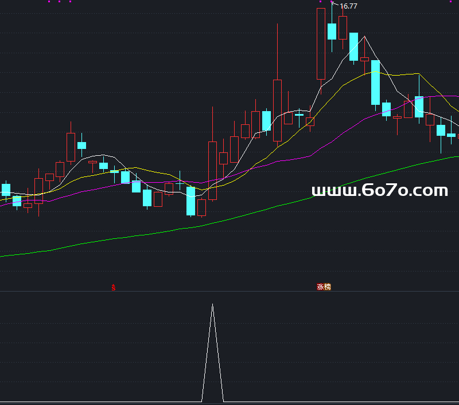The image size is (459, 405).
Task: Click the leftmost cyan candle on the chart
Action: [6, 190]
